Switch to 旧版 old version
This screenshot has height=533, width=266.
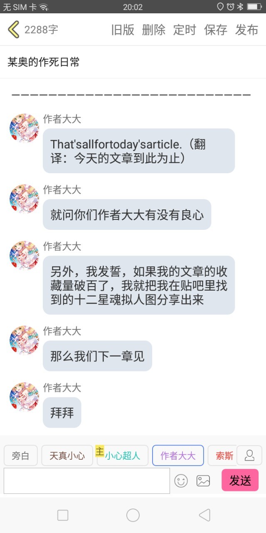click(x=123, y=30)
